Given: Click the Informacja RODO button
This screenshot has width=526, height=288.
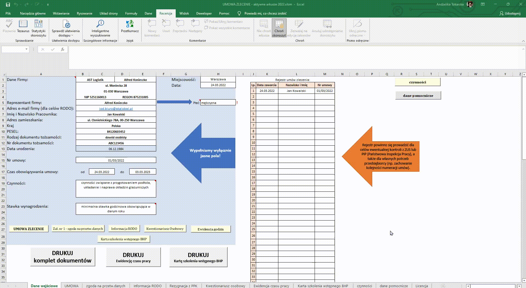Looking at the screenshot, I should 124,228.
